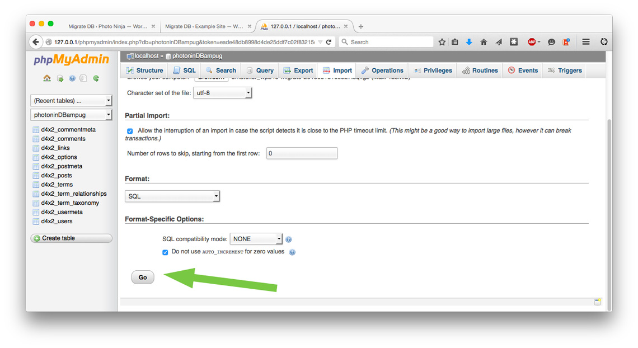
Task: Click the chat bubble toolbar icon
Action: 551,42
